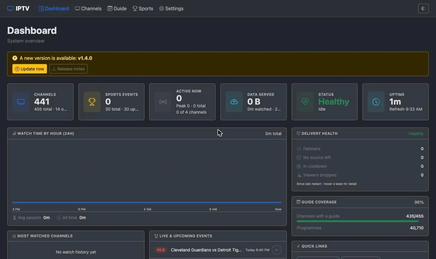Click the Watch Time bar chart icon
Viewport: 436px width, 259px height.
coord(14,133)
